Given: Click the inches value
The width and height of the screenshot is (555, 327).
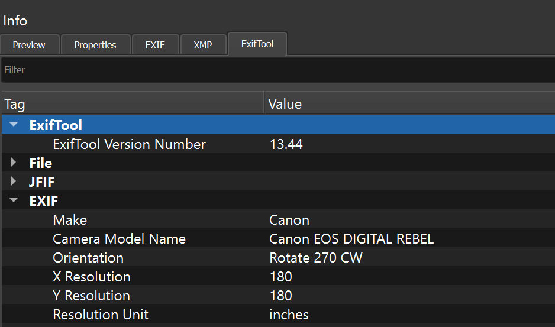Looking at the screenshot, I should click(289, 315).
